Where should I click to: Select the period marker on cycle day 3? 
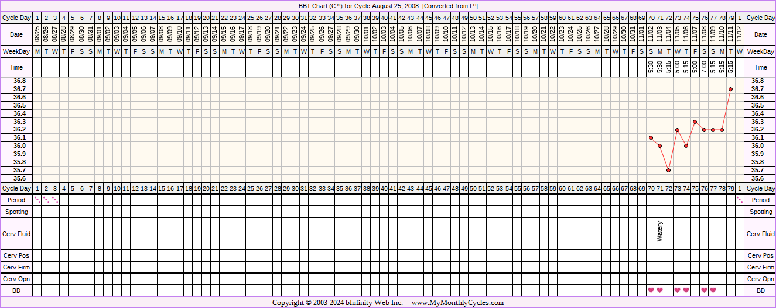pyautogui.click(x=55, y=200)
